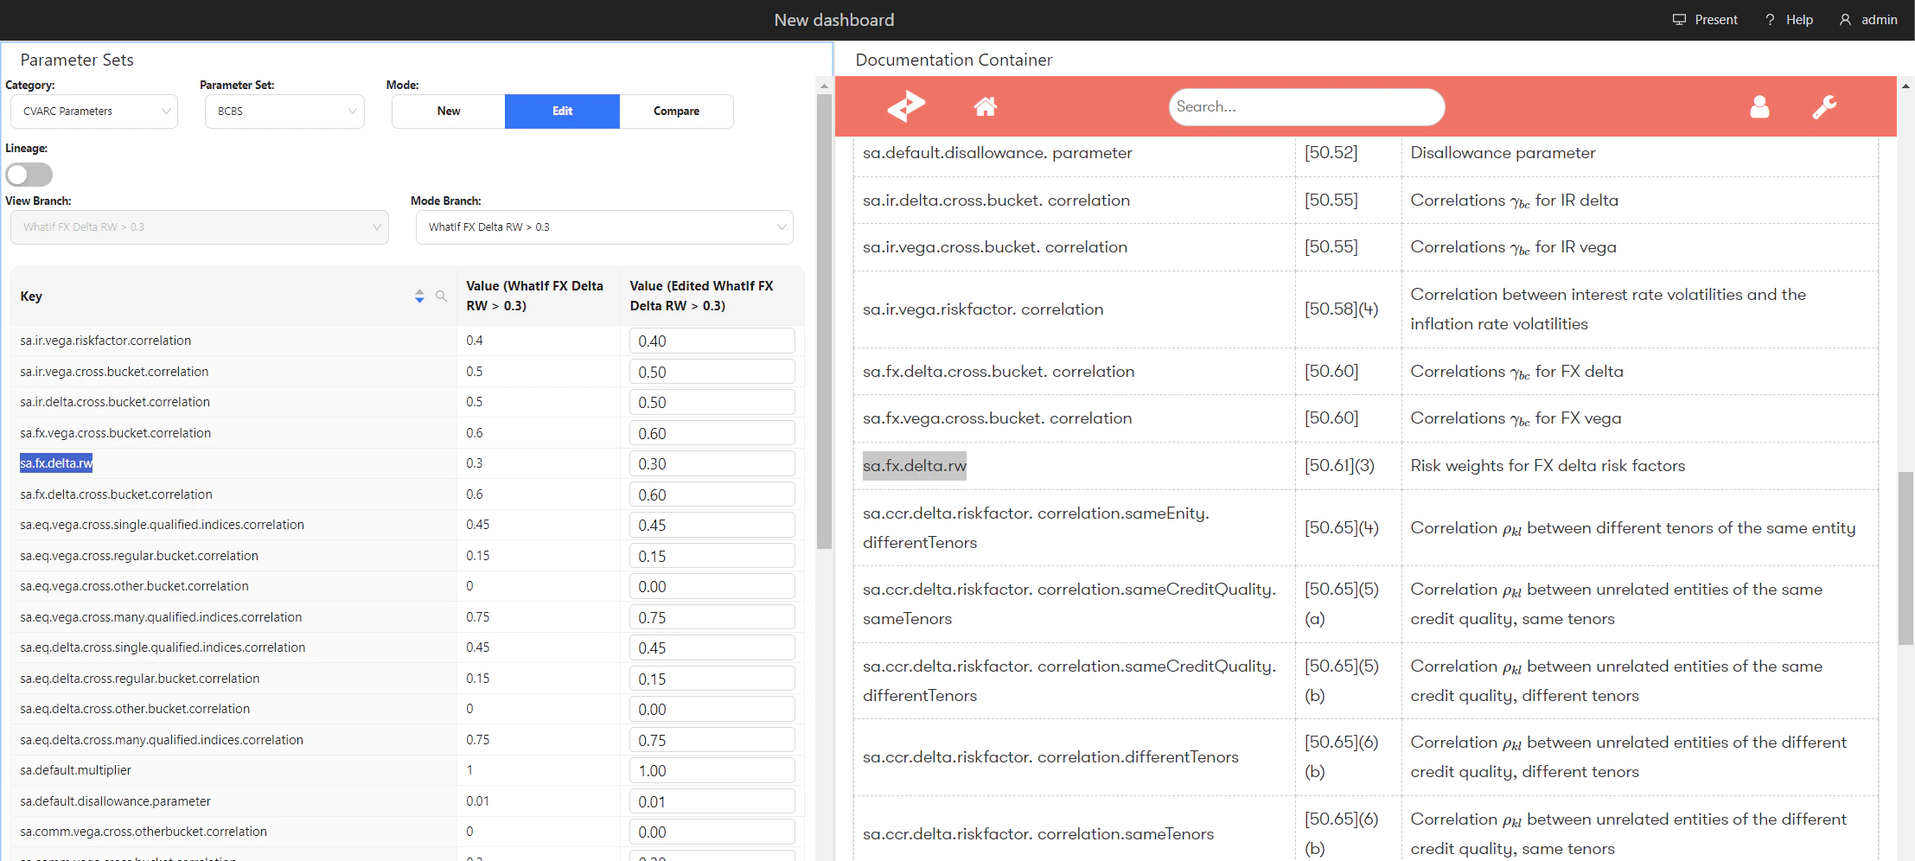Click the Documentation Container scrollbar thumb
Screen dimensions: 1915x861
pos(1905,558)
